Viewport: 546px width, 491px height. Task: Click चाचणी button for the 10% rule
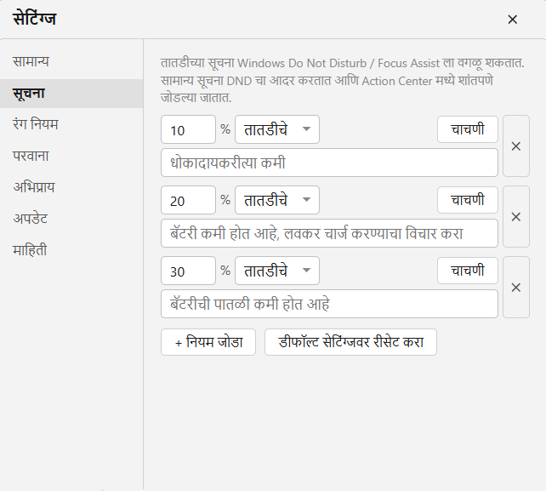pos(468,129)
